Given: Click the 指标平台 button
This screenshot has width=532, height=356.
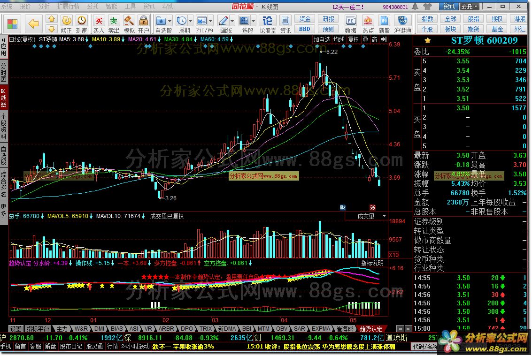Looking at the screenshot, I should coord(38,328).
